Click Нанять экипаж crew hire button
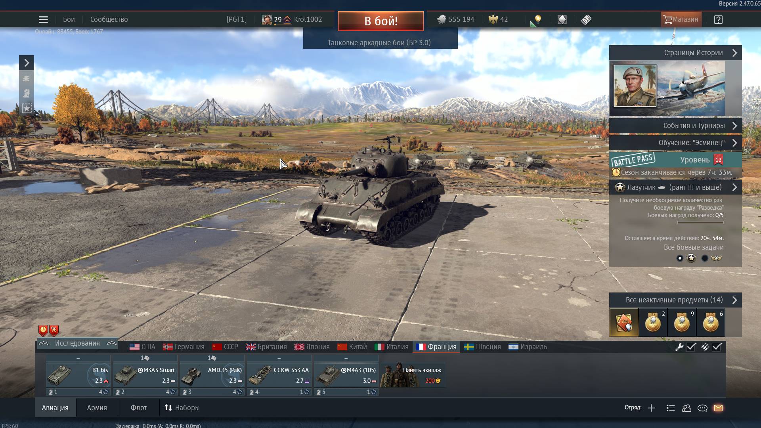This screenshot has width=761, height=428. click(413, 375)
